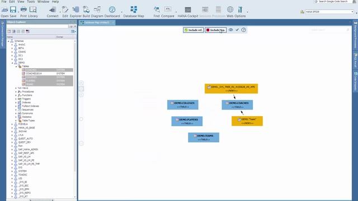Click the first icon in Object Explorer toolbar

click(9, 31)
